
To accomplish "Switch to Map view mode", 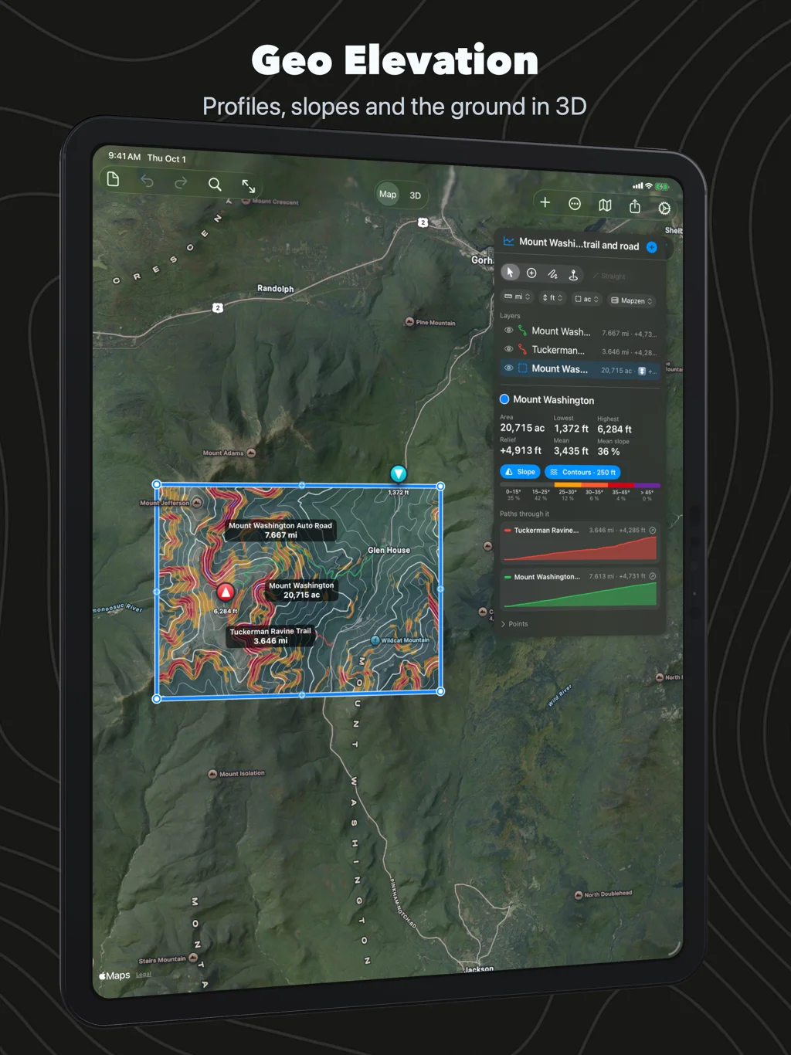I will [388, 194].
